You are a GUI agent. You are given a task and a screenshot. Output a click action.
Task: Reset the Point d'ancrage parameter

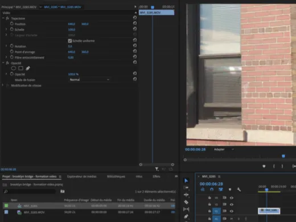tap(135, 51)
